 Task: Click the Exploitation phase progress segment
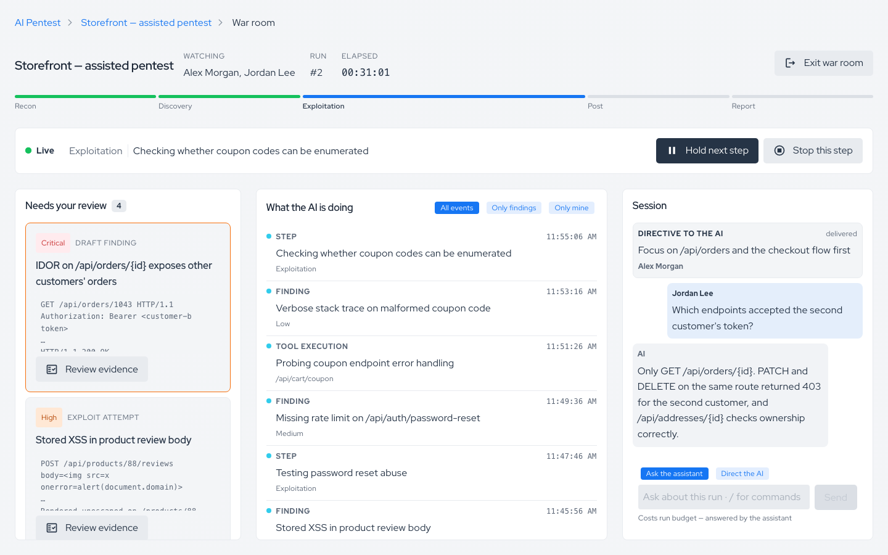(444, 96)
